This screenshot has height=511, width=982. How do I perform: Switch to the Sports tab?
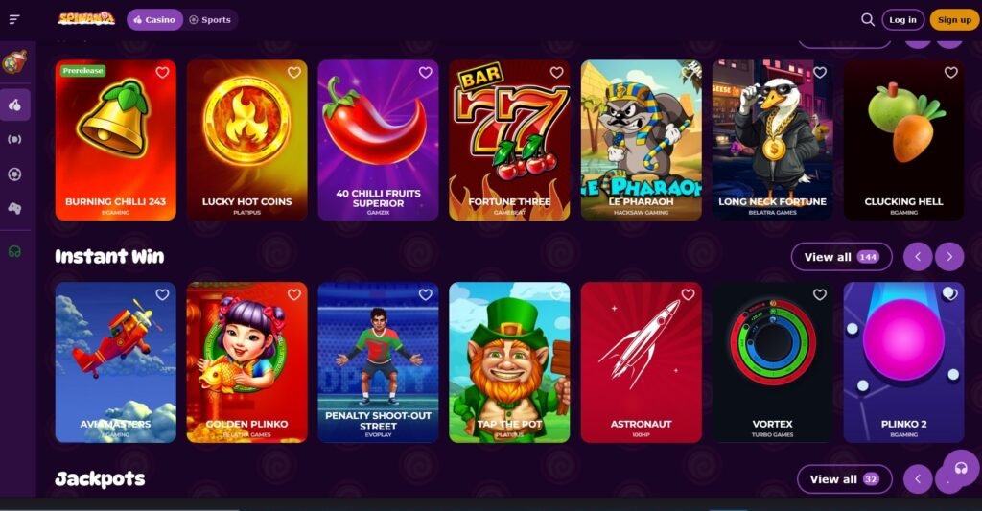[210, 20]
